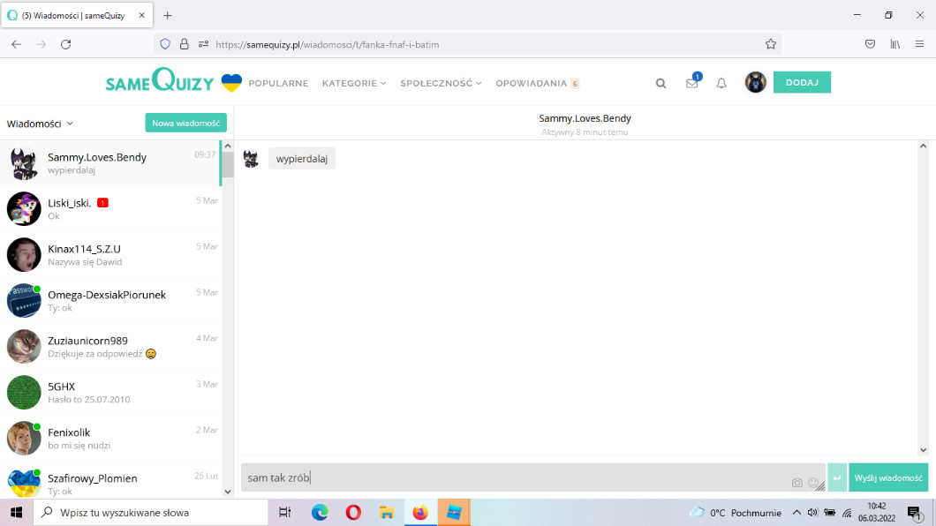Go to the Opowiadania section
The image size is (936, 526).
[531, 83]
